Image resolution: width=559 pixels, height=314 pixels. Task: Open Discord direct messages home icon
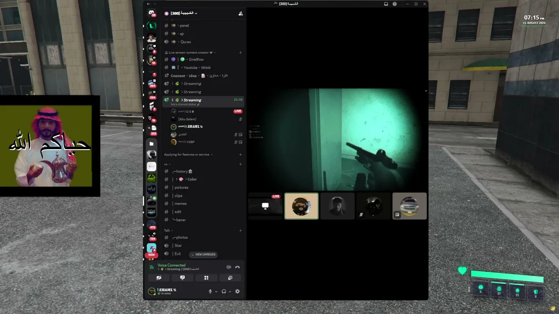[x=152, y=13]
